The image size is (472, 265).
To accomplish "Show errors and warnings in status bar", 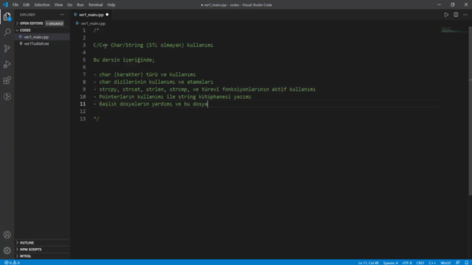I will 12,263.
